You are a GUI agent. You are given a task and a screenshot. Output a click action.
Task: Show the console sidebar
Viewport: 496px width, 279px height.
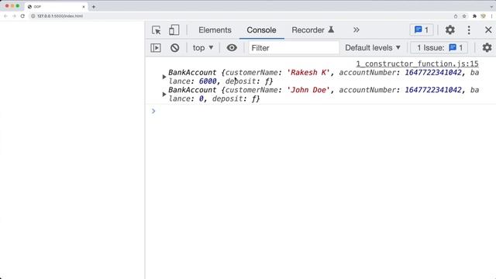[x=156, y=48]
